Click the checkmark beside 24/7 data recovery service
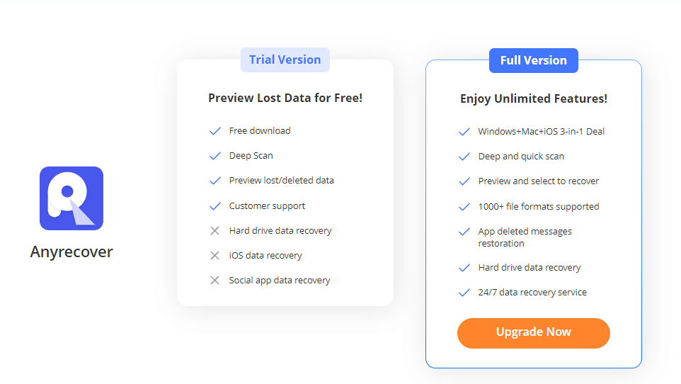The width and height of the screenshot is (681, 384). 464,292
